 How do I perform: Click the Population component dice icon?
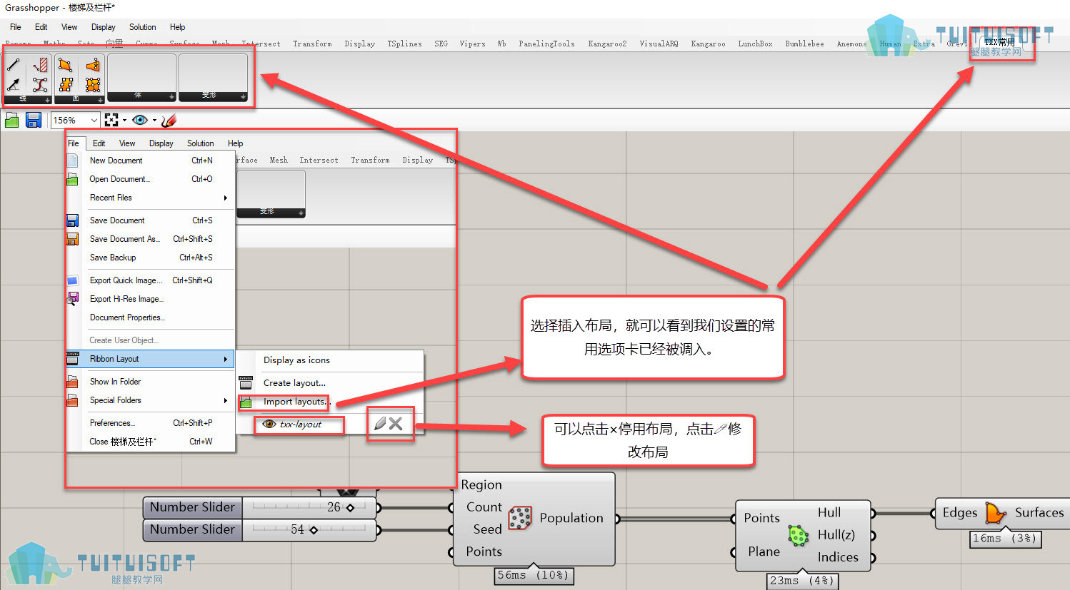520,518
